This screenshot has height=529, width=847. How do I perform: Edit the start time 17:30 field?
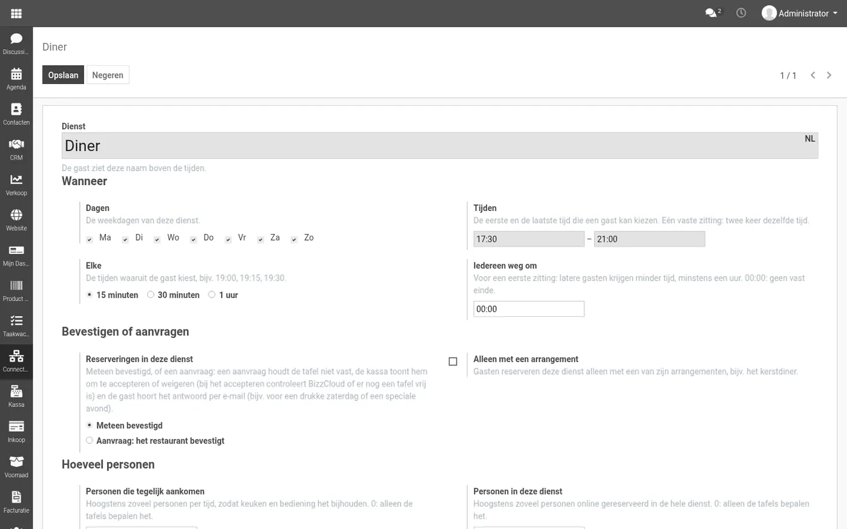[529, 239]
